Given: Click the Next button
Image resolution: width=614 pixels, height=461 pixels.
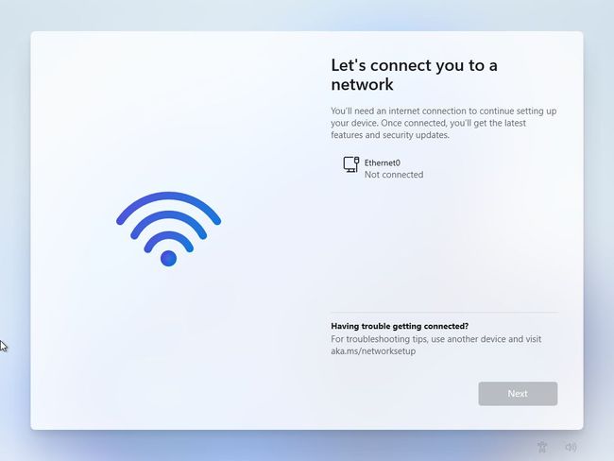Looking at the screenshot, I should click(518, 394).
